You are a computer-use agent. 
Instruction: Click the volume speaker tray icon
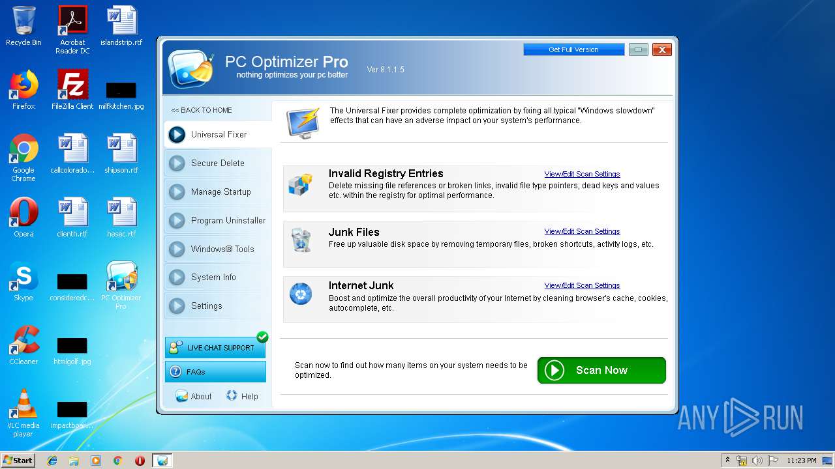point(757,461)
